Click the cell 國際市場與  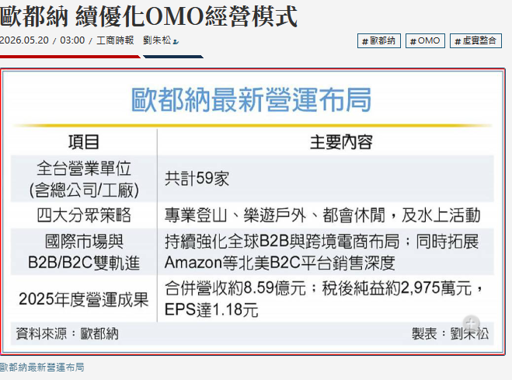coord(84,242)
